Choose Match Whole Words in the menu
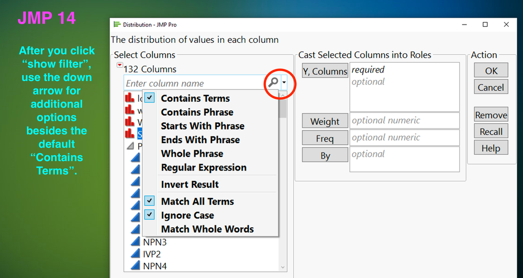The image size is (523, 278). point(207,229)
